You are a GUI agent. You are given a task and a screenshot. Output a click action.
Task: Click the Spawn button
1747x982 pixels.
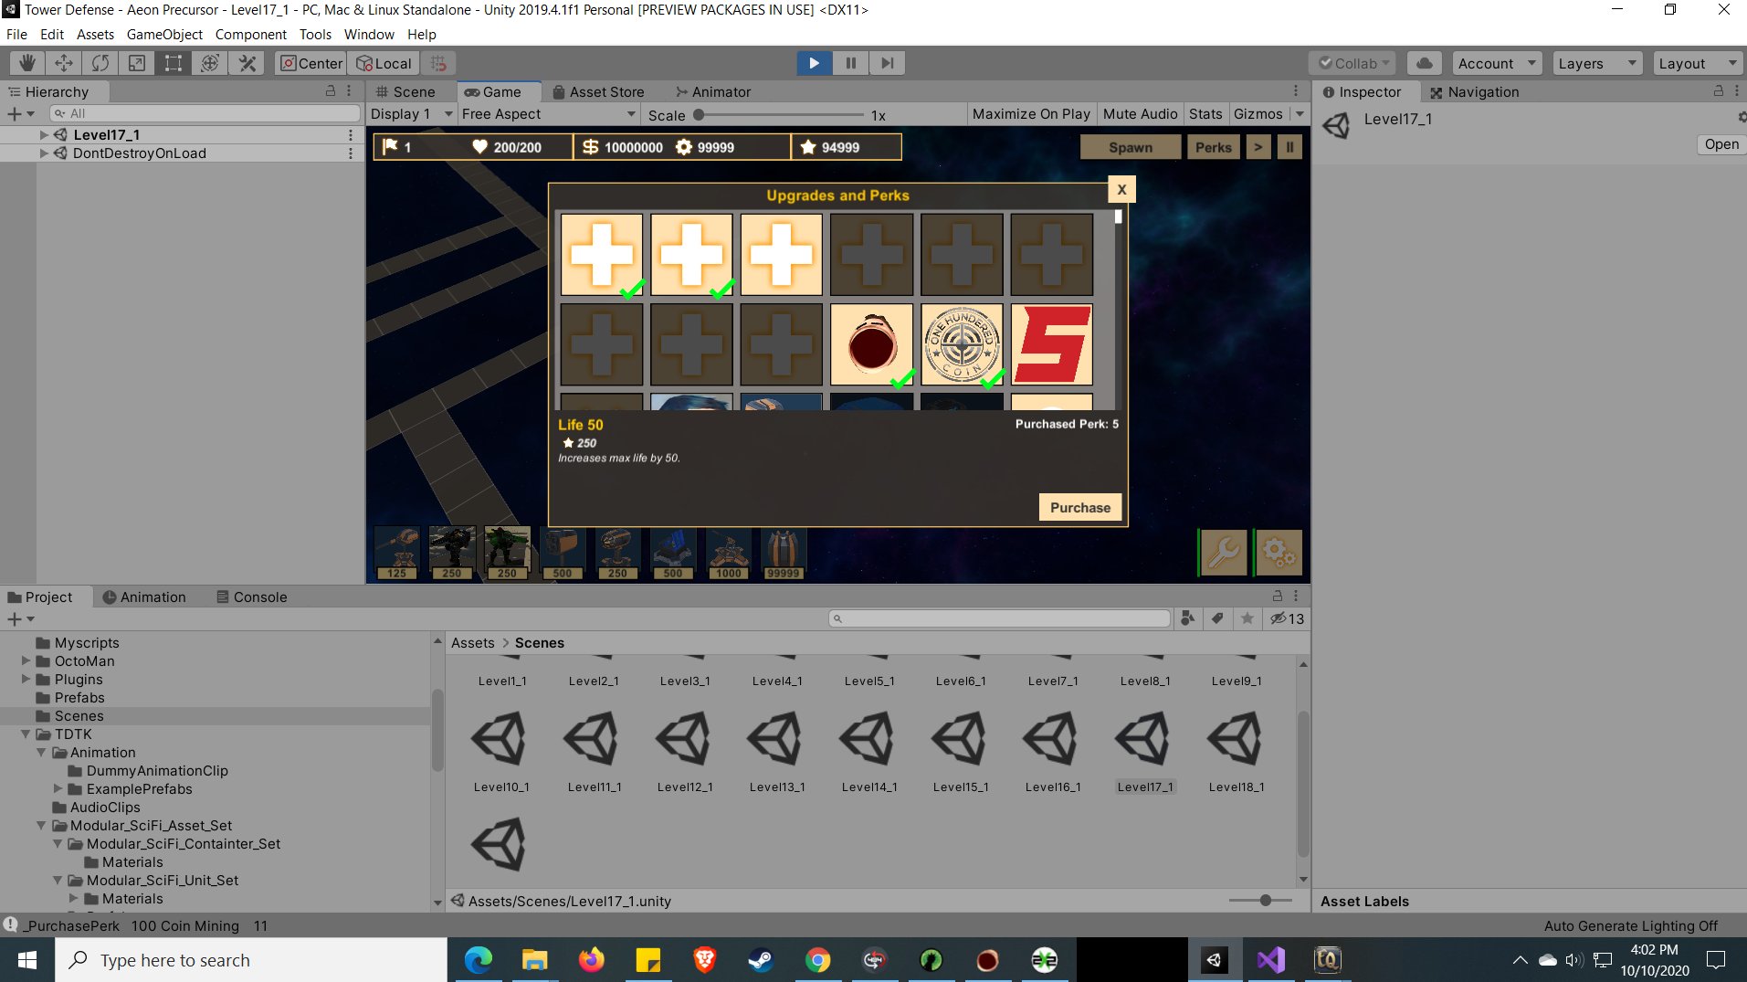(1131, 147)
